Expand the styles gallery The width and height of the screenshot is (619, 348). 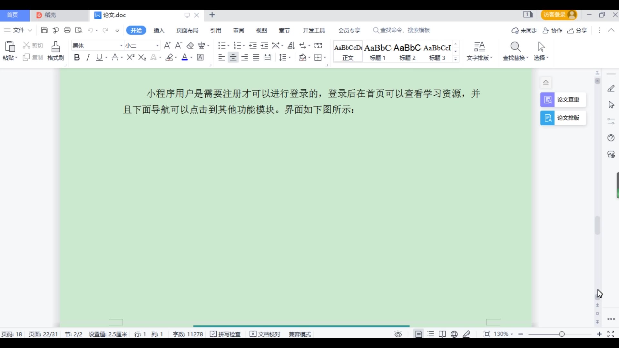pyautogui.click(x=456, y=59)
